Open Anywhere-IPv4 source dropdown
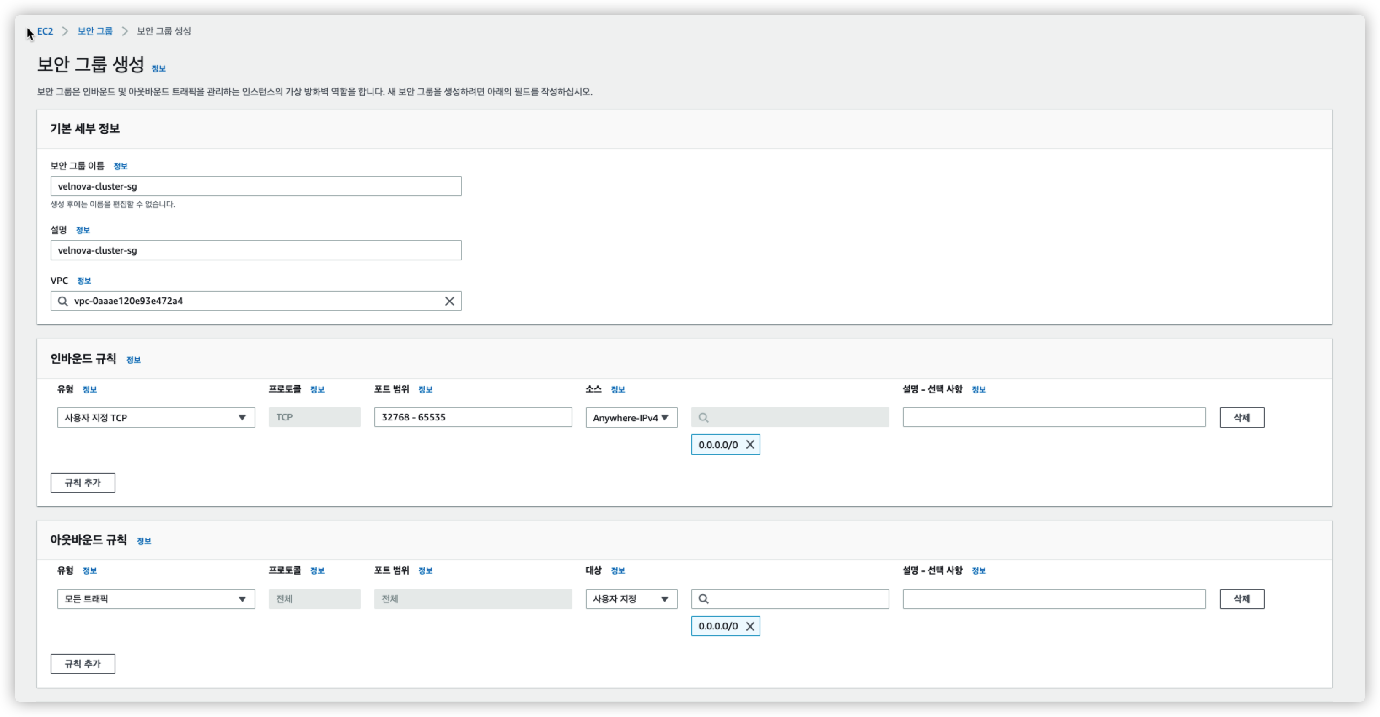 coord(631,417)
